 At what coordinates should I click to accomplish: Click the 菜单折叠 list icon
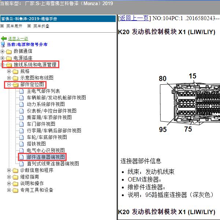[x=29, y=26]
